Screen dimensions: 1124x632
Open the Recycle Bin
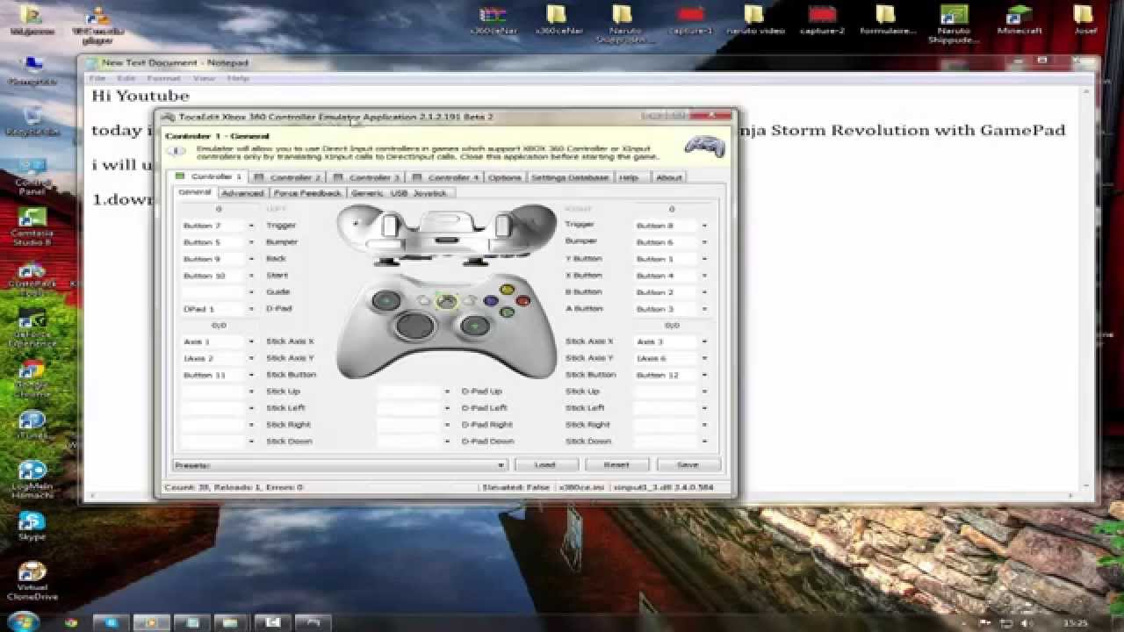(x=32, y=120)
